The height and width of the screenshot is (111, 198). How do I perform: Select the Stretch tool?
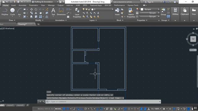point(32,17)
